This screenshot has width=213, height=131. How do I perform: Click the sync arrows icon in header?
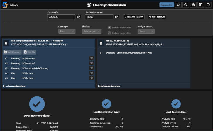[x=178, y=5]
